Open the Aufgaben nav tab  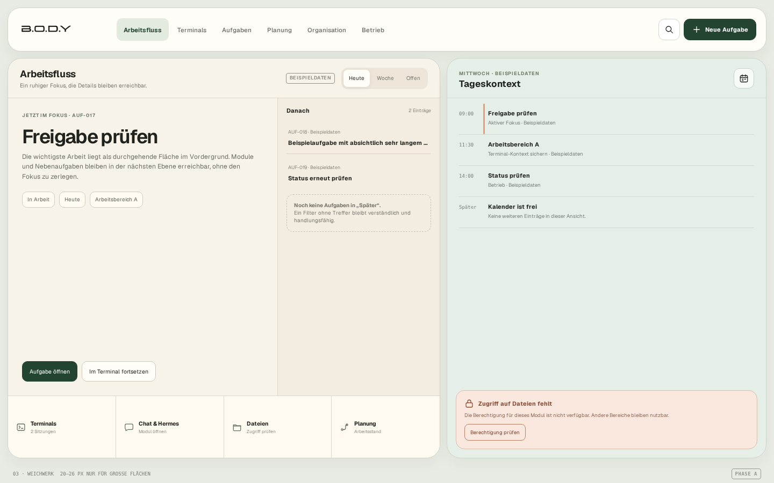[236, 30]
